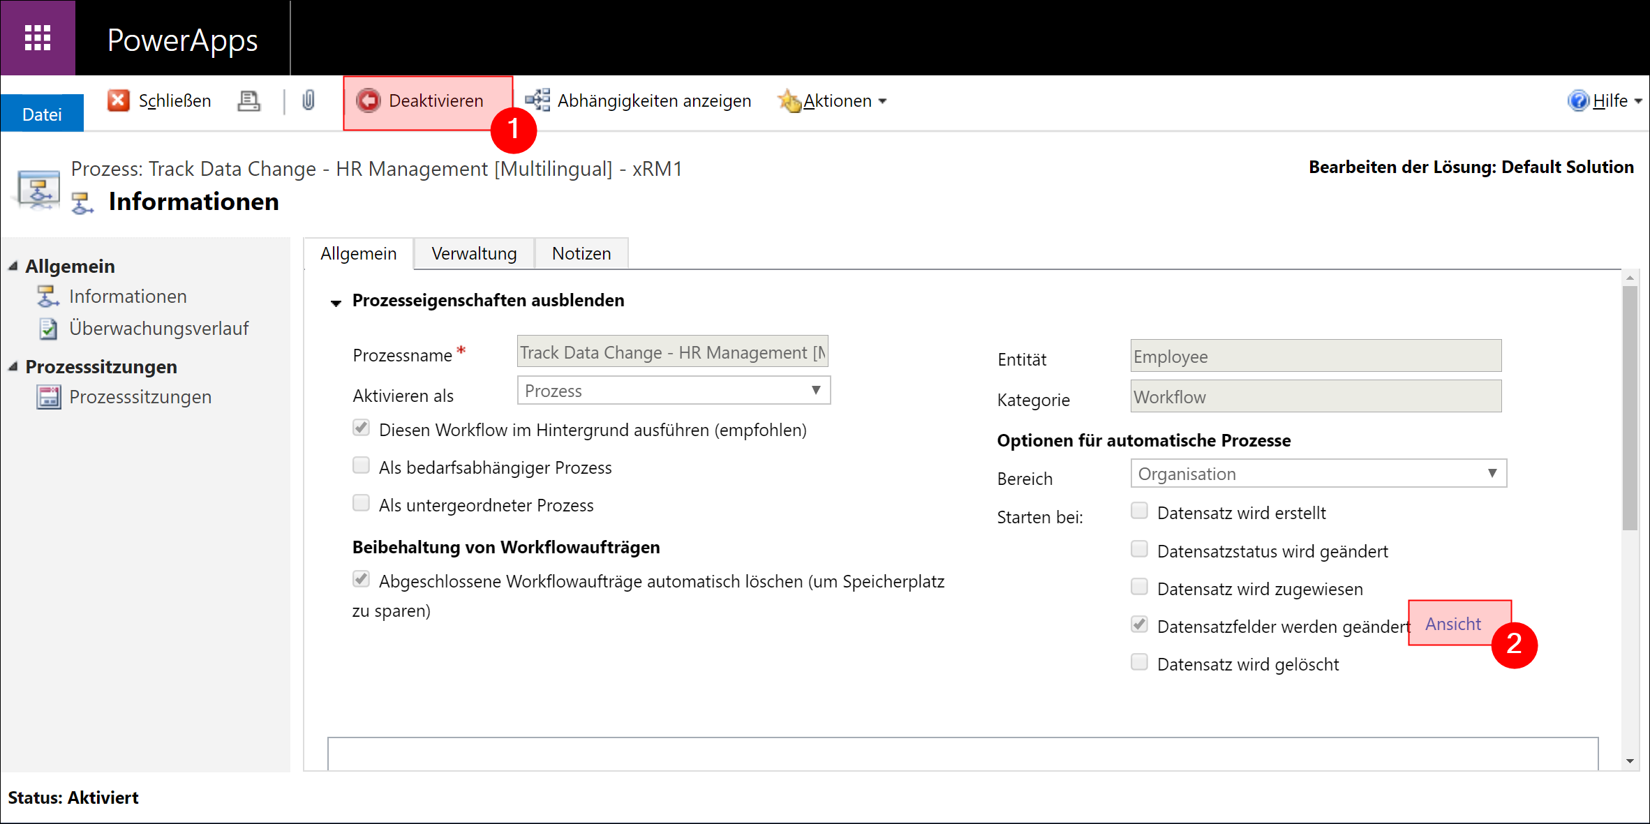Click the Ansicht link
1650x824 pixels.
[1452, 624]
